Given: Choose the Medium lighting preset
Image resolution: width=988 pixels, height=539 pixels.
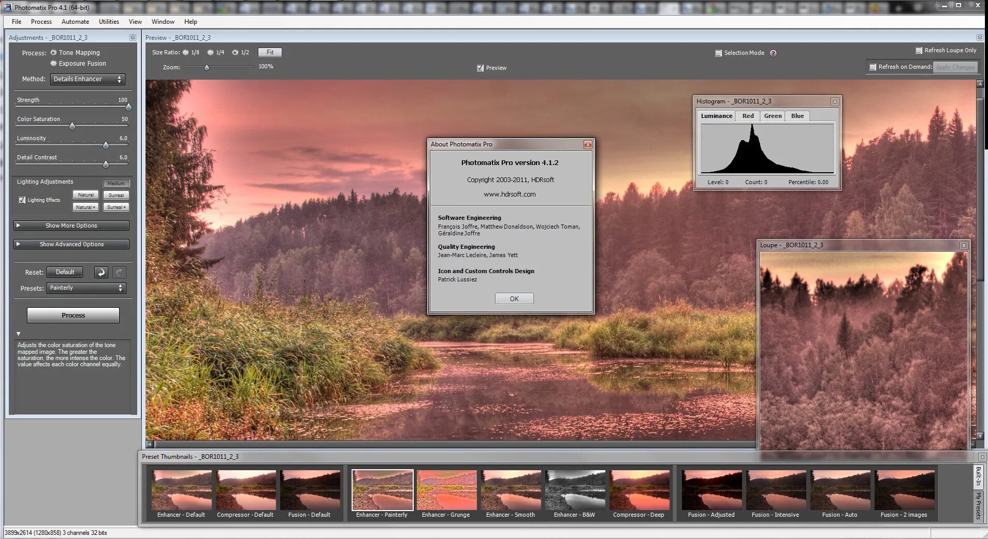Looking at the screenshot, I should click(116, 184).
